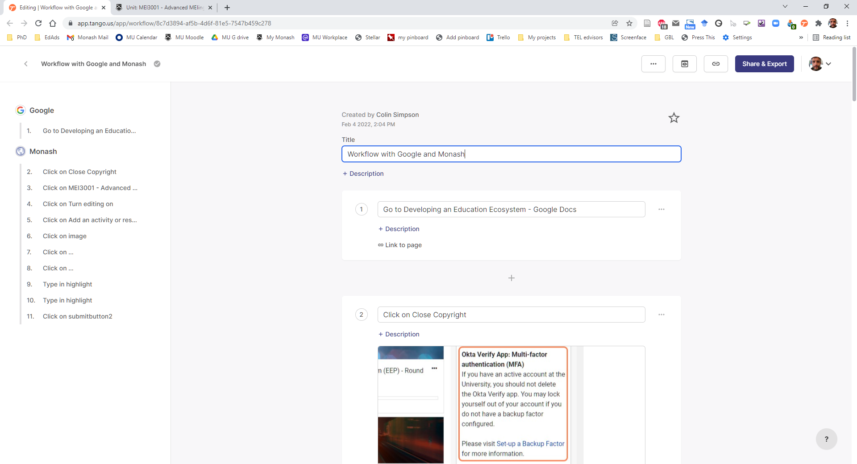The width and height of the screenshot is (857, 464).
Task: Click the back arrow beside workflow title
Action: (26, 64)
